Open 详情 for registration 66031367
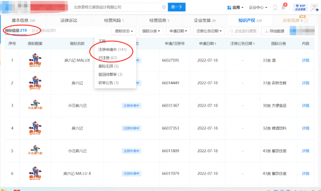Screen dimensions: 321x191 pyautogui.click(x=305, y=105)
